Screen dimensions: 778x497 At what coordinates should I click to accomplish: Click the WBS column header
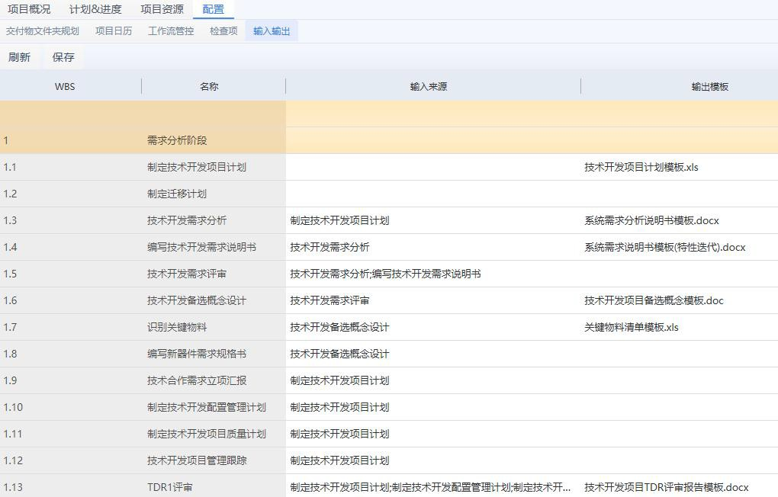point(65,87)
